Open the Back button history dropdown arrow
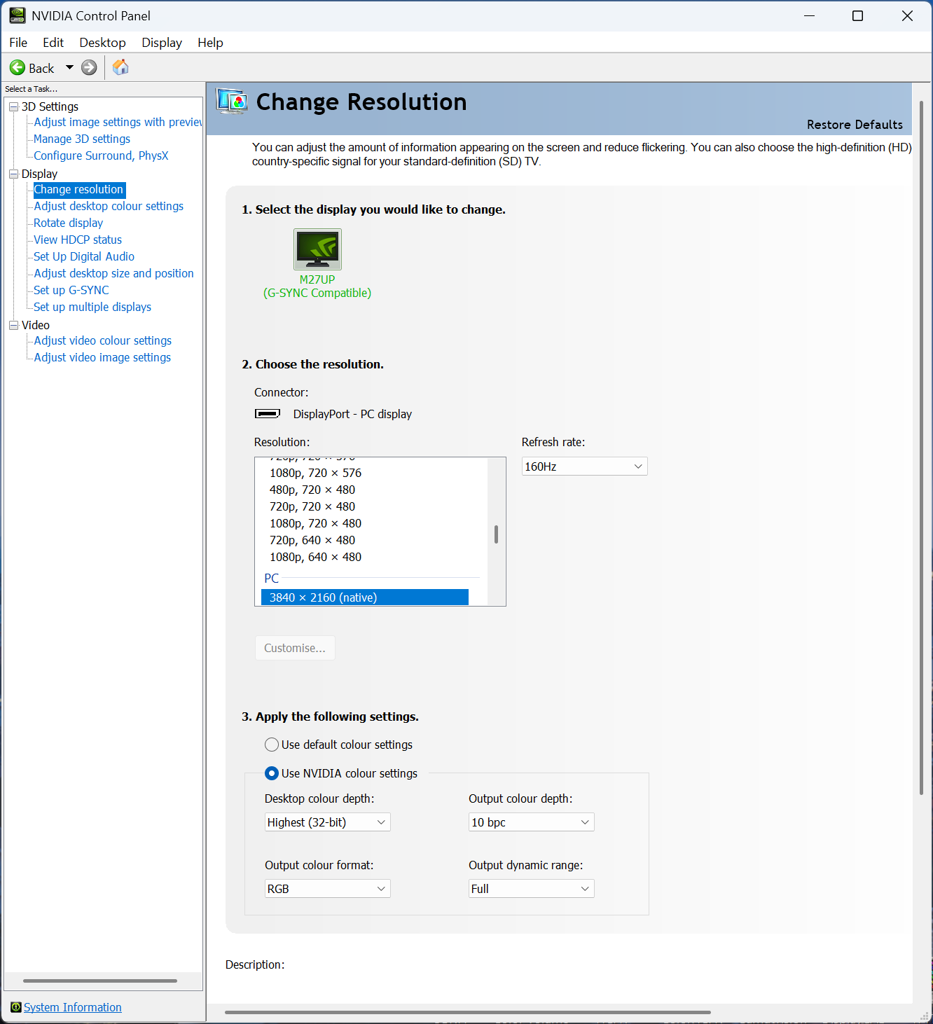933x1024 pixels. click(x=69, y=68)
